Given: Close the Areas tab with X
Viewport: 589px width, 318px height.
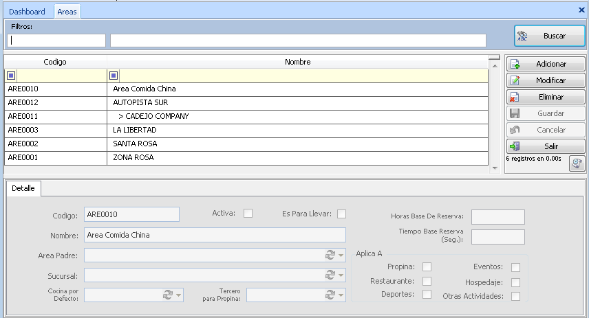Looking at the screenshot, I should pyautogui.click(x=581, y=10).
